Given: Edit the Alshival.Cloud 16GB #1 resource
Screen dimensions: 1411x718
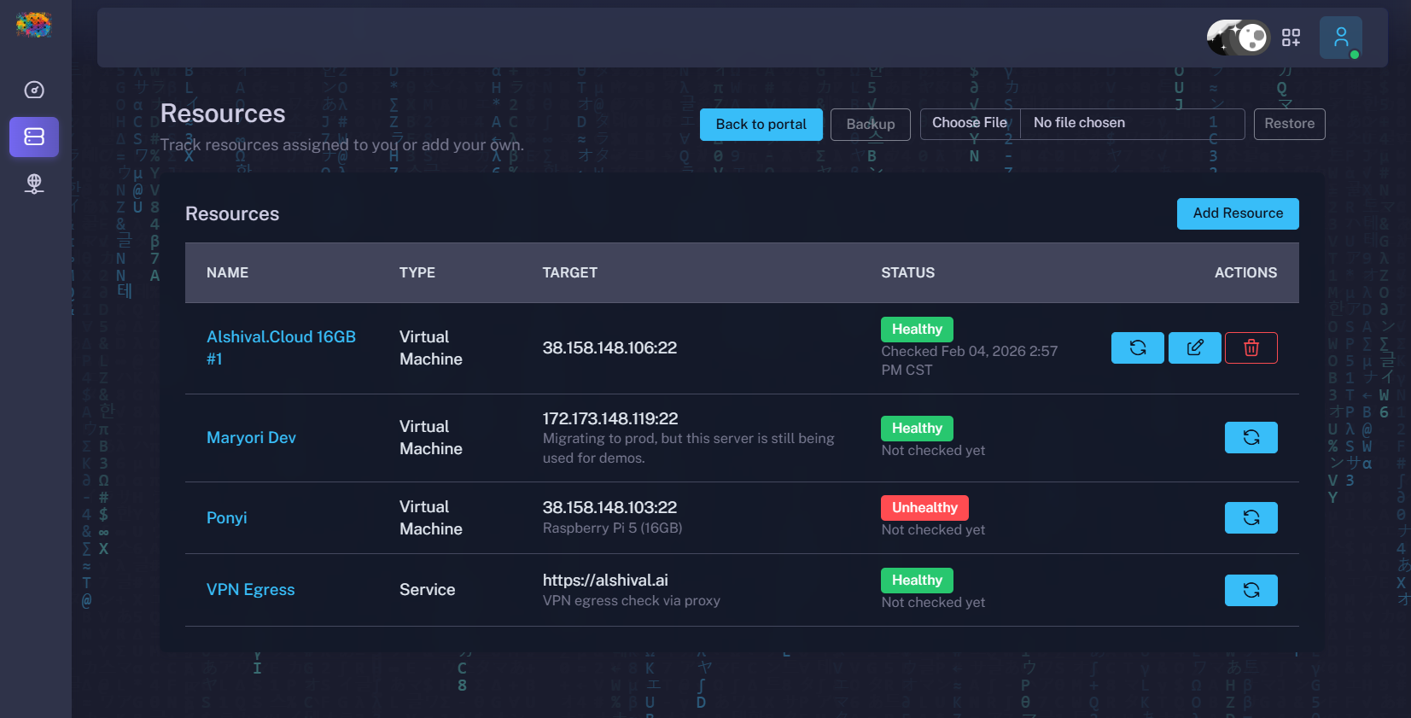Looking at the screenshot, I should click(x=1194, y=347).
